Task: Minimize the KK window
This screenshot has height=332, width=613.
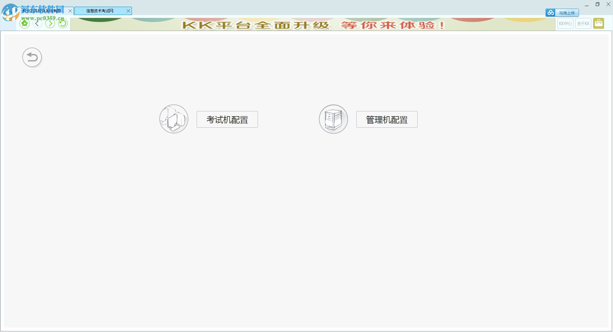Action: click(x=587, y=5)
